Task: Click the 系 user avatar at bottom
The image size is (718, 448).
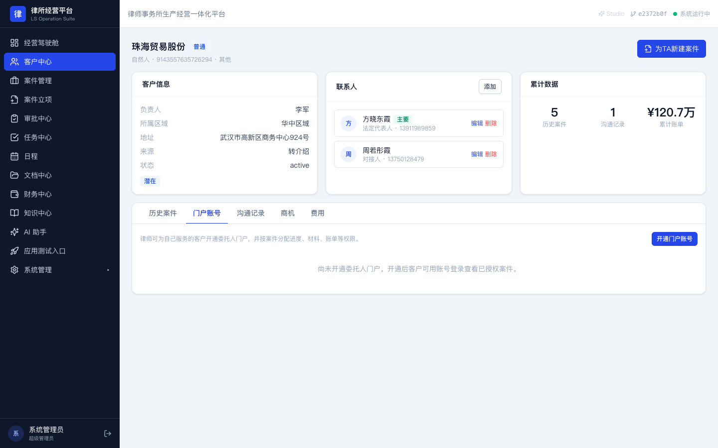Action: [16, 434]
